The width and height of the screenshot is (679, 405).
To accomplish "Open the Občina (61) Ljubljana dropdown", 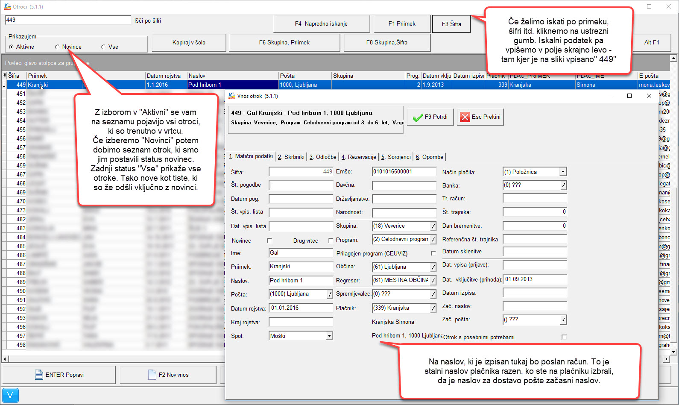I will 433,267.
